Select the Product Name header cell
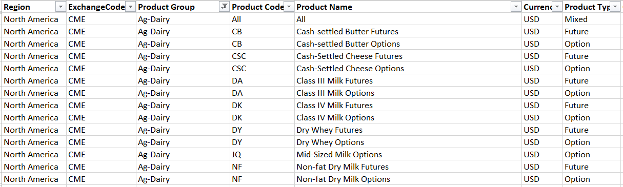 pyautogui.click(x=408, y=7)
